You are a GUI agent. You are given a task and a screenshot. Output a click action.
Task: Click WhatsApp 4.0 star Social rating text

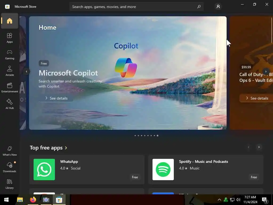pyautogui.click(x=70, y=168)
